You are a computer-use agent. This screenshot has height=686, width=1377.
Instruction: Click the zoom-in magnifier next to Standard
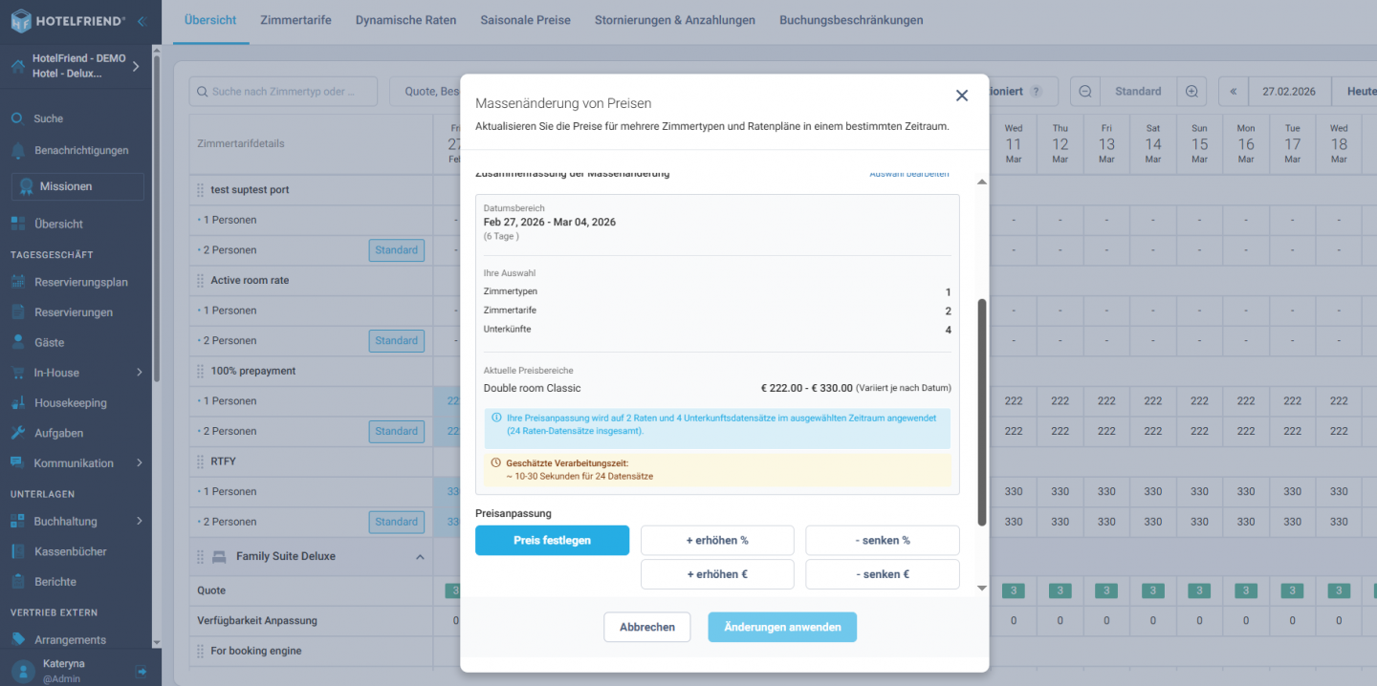click(1191, 91)
